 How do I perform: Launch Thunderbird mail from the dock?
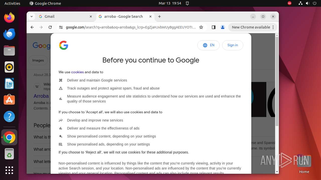coord(9,34)
